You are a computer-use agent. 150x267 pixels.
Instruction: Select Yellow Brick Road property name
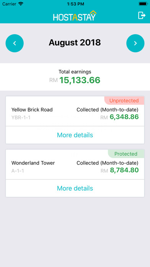[x=32, y=110]
